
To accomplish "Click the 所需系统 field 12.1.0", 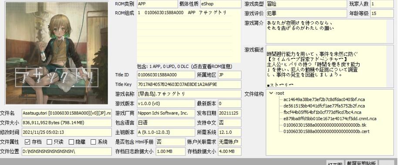I will pos(229,132).
